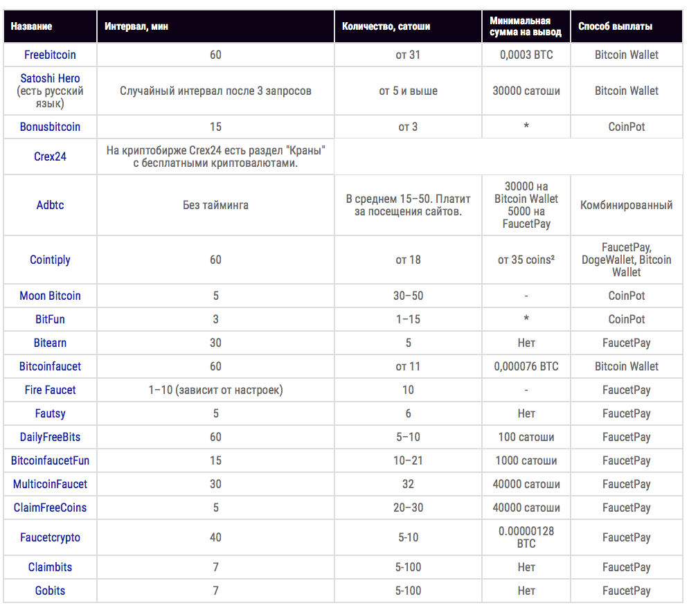
Task: Open Moon Bitcoin faucet link
Action: coord(50,296)
